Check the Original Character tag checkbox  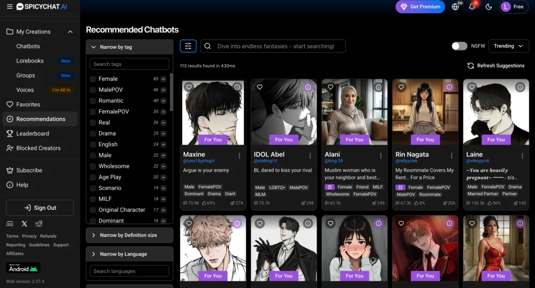click(x=93, y=210)
